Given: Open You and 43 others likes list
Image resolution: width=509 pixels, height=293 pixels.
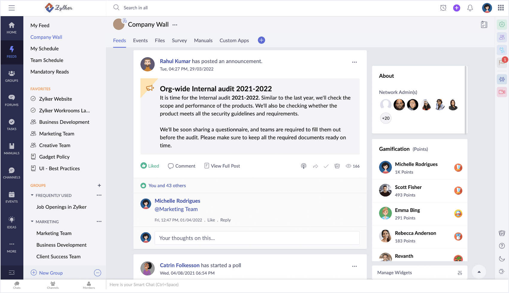Looking at the screenshot, I should (167, 186).
